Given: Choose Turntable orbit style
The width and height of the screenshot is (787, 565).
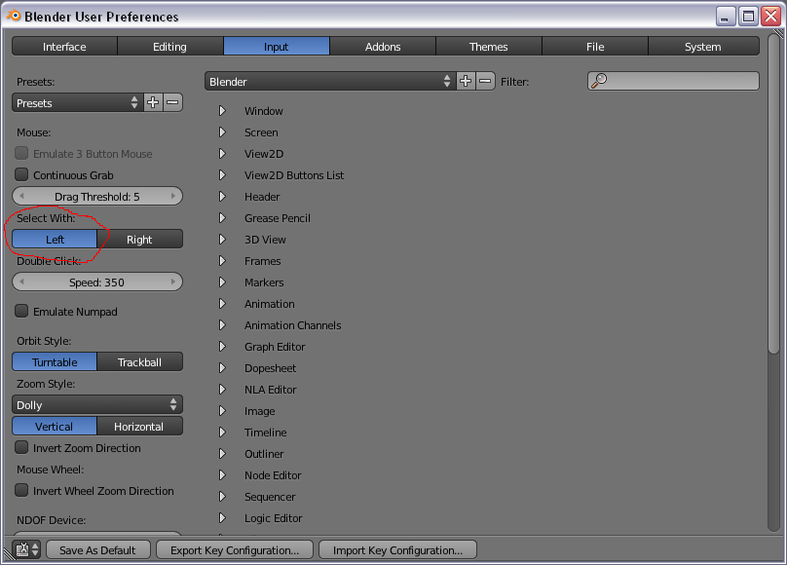Looking at the screenshot, I should pos(55,361).
